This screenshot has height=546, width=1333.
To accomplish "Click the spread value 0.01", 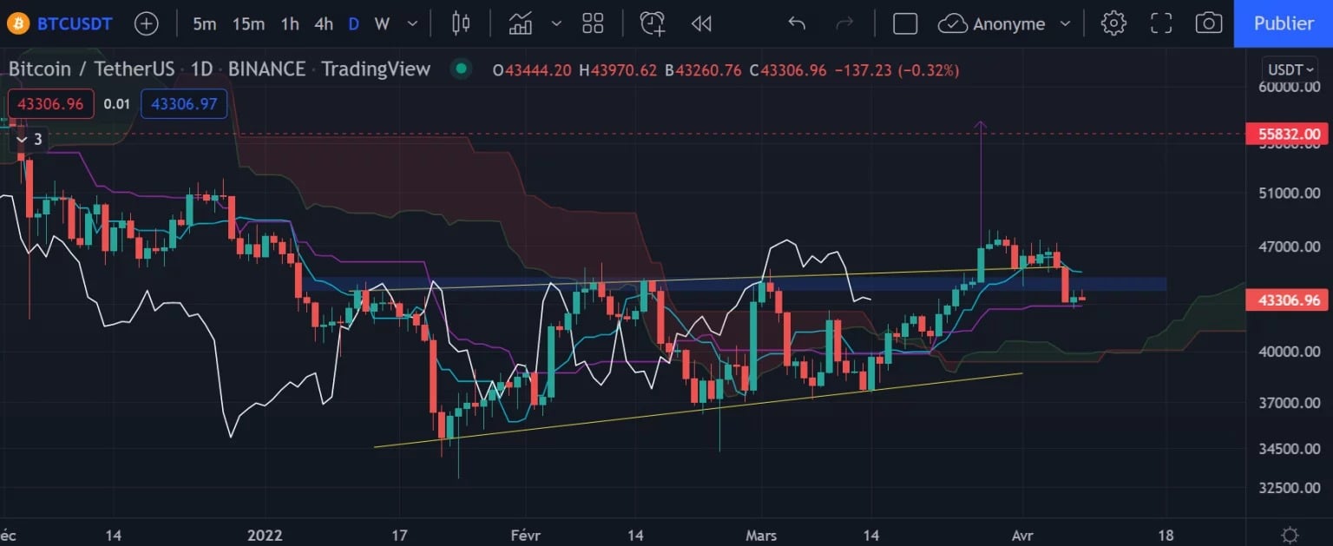I will pyautogui.click(x=116, y=104).
